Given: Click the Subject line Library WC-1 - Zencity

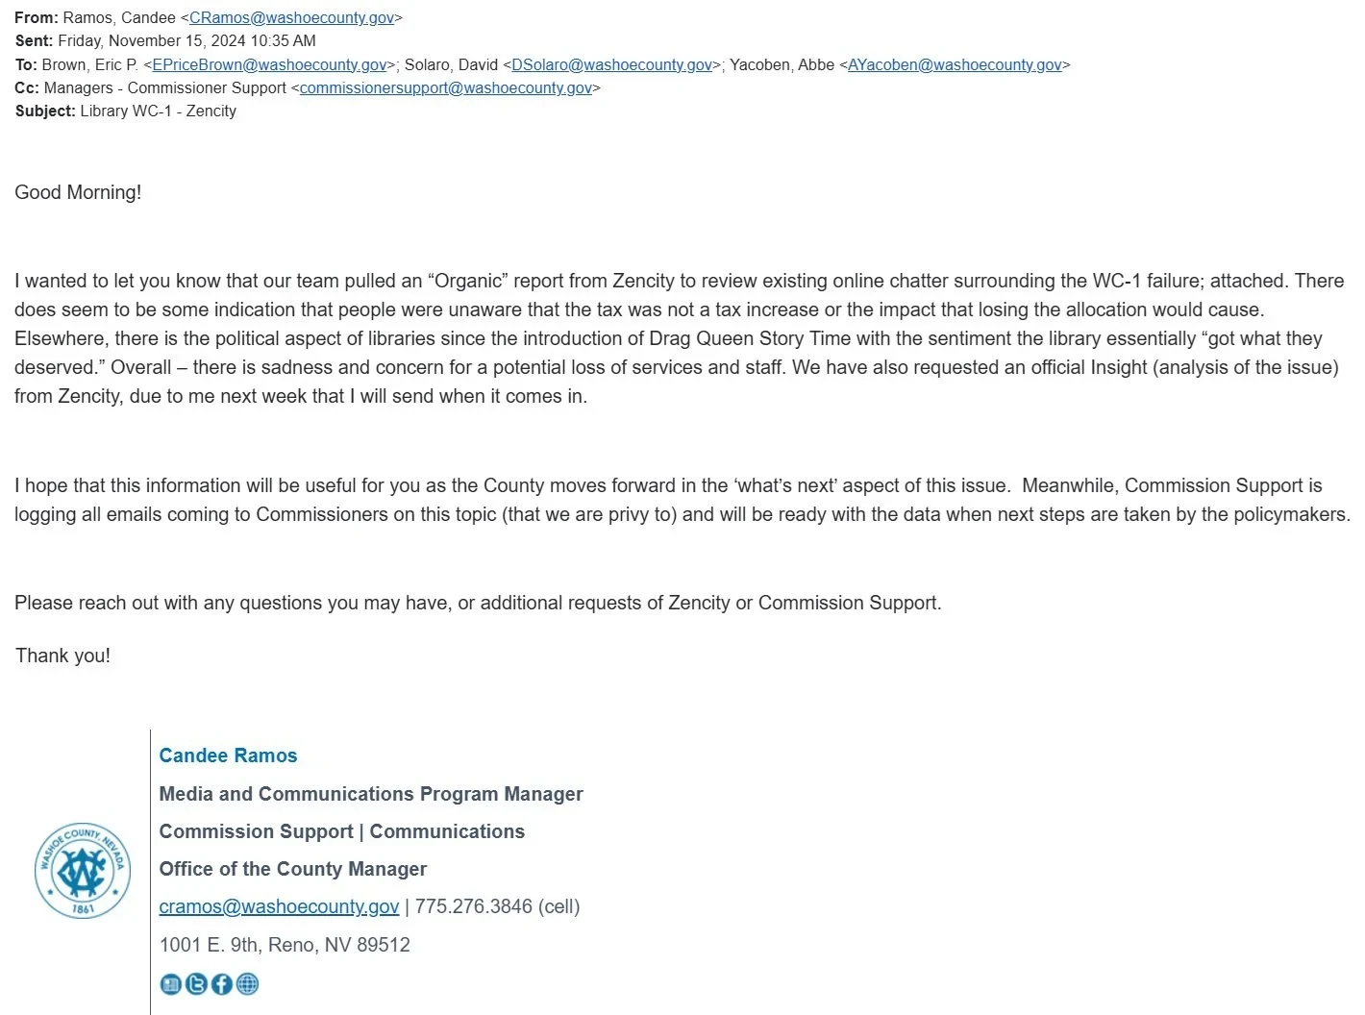Looking at the screenshot, I should point(126,111).
